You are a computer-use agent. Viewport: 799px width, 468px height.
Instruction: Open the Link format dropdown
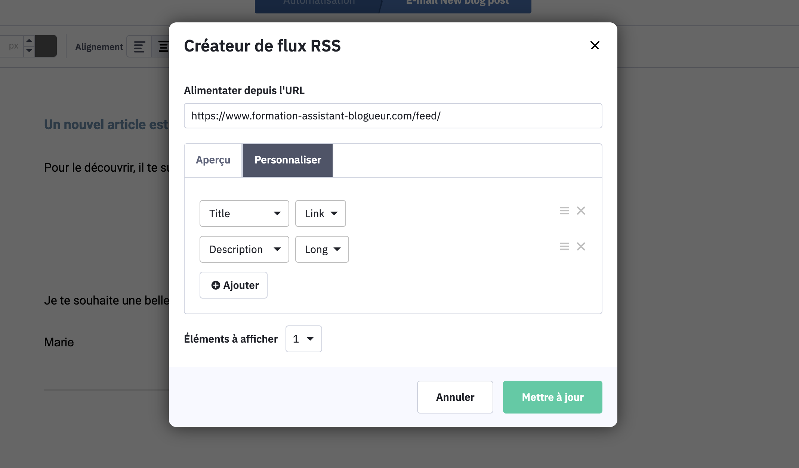click(x=321, y=213)
